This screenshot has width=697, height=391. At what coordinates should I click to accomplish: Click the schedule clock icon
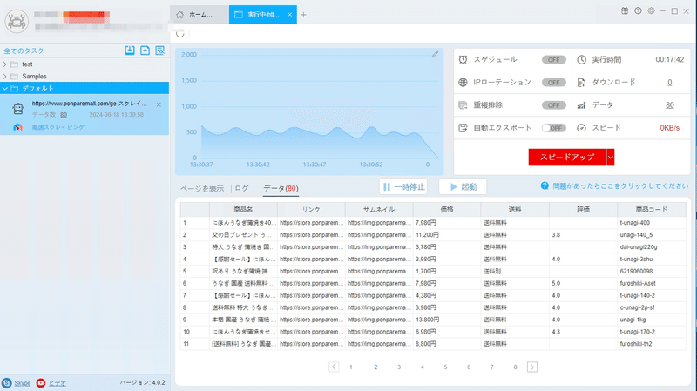[463, 59]
